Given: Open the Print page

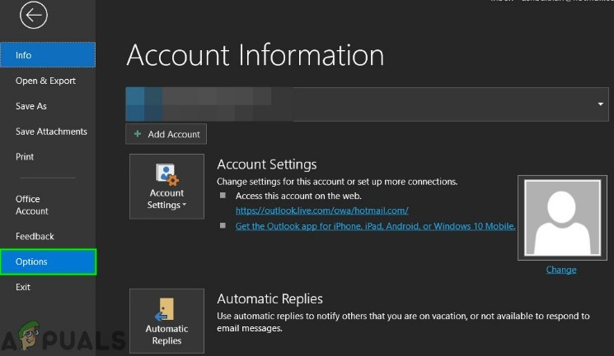Looking at the screenshot, I should click(x=25, y=157).
